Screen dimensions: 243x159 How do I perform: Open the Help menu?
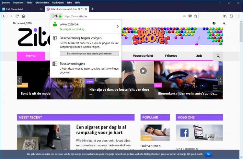coord(77,3)
